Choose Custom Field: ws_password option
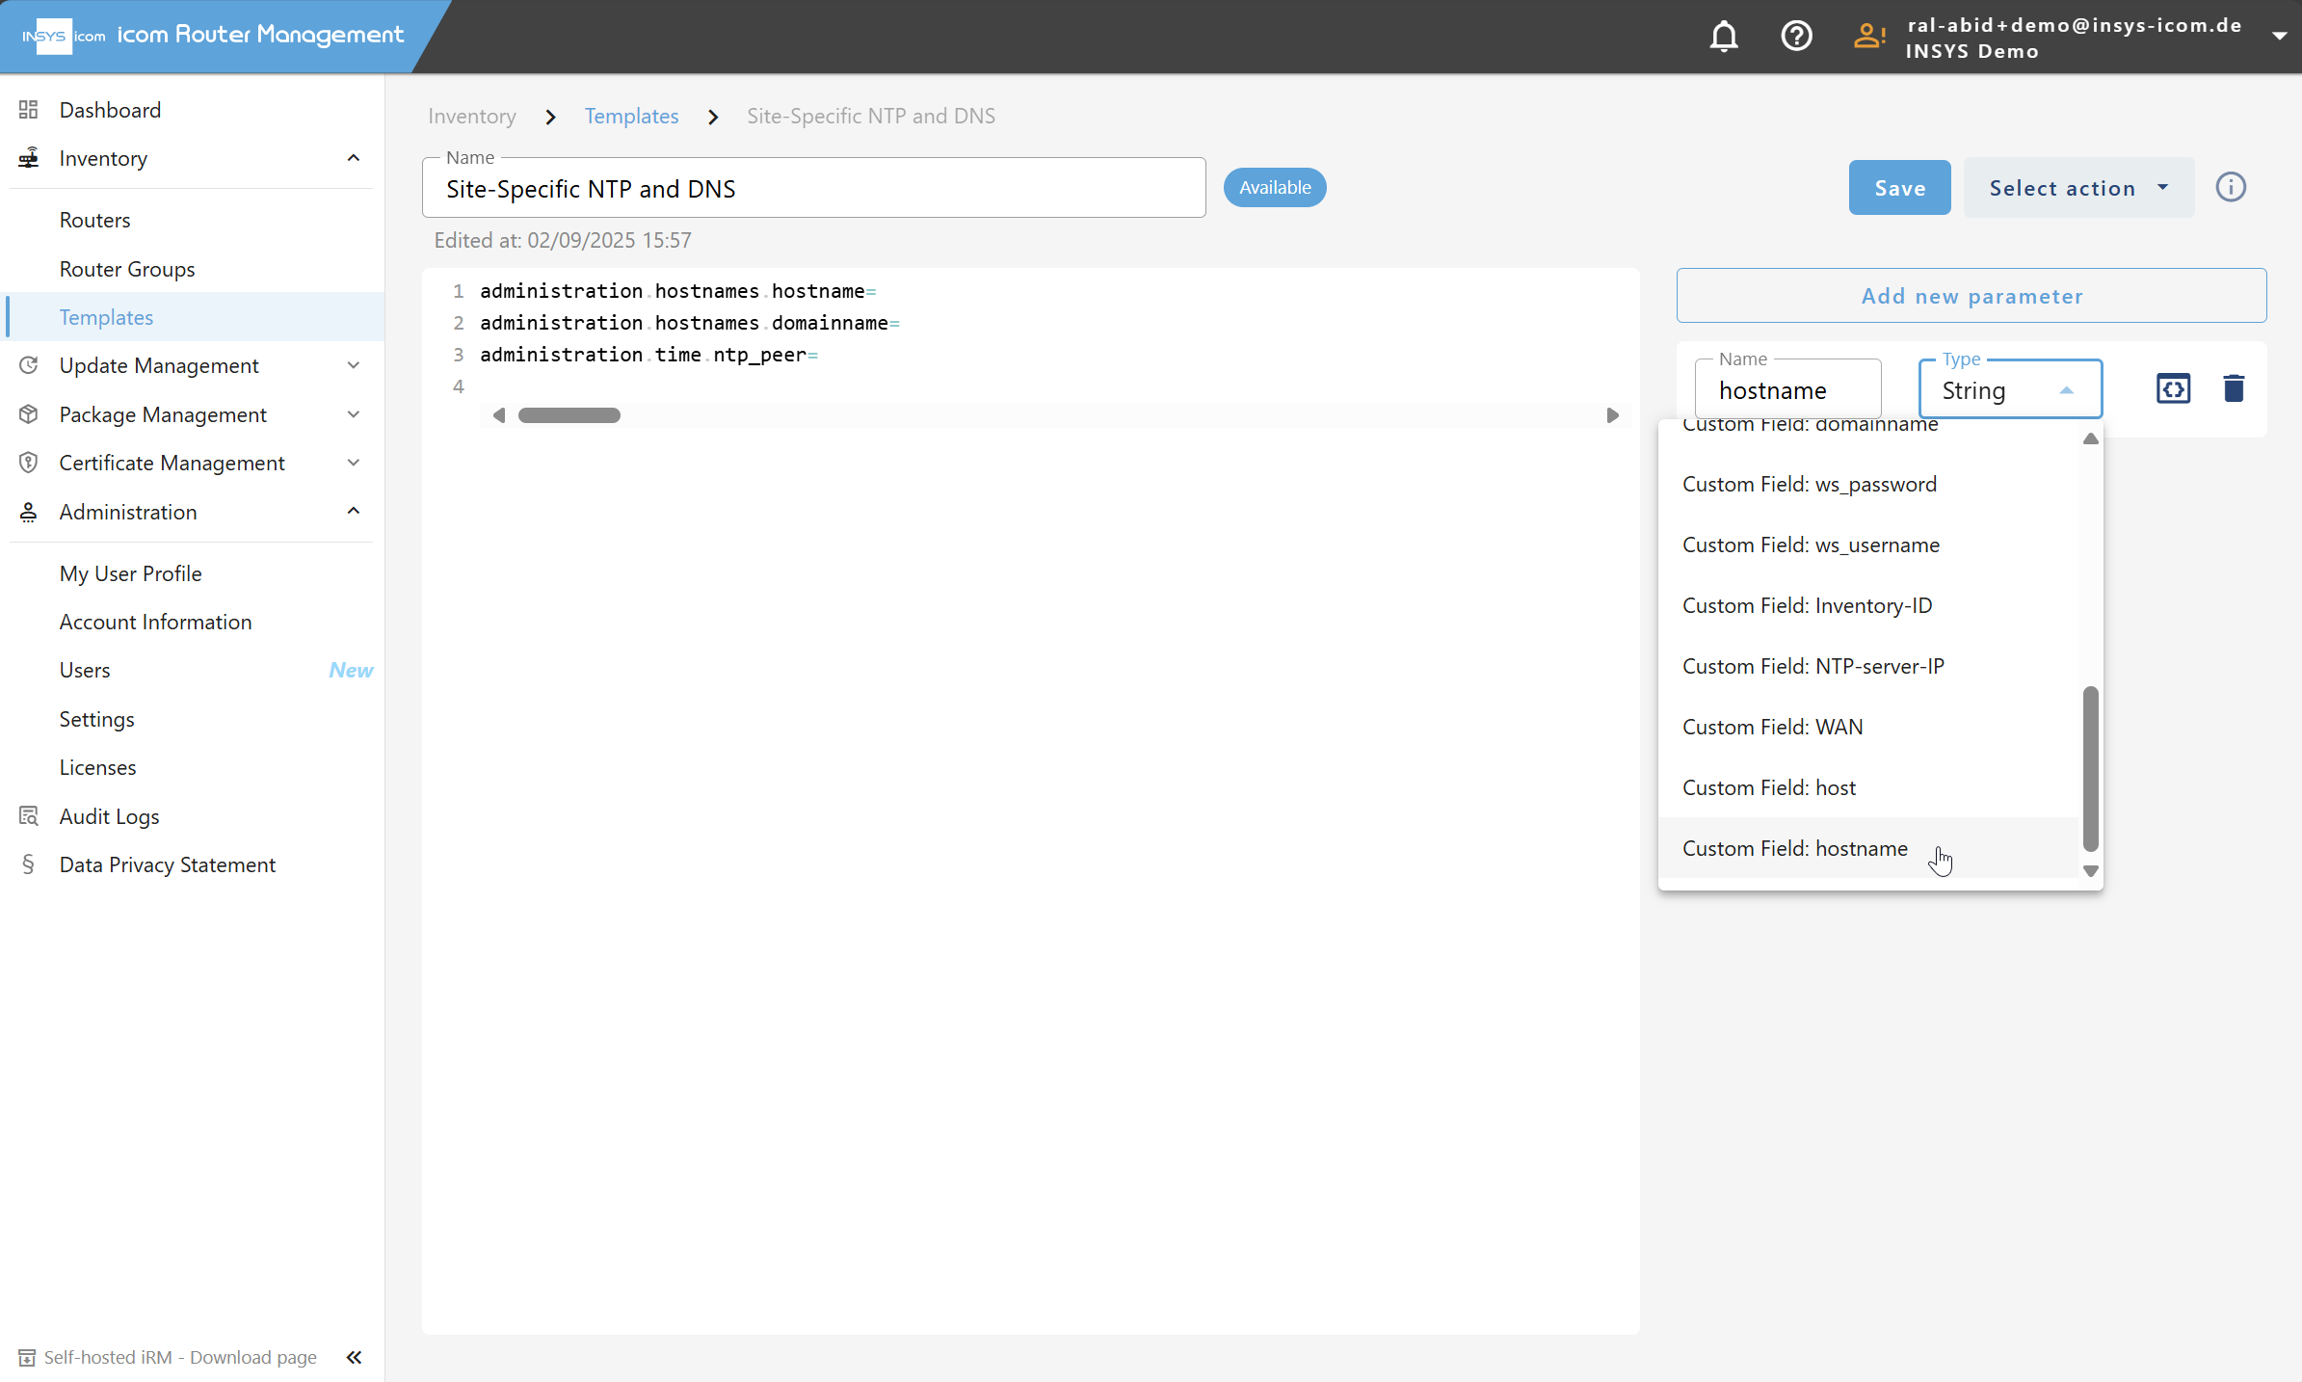Image resolution: width=2302 pixels, height=1382 pixels. point(1867,484)
